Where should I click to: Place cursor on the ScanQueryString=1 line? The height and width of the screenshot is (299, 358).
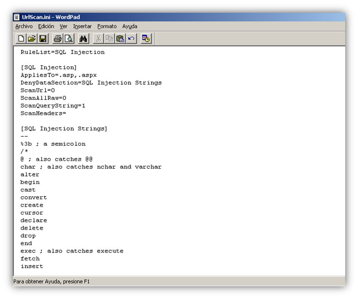pyautogui.click(x=53, y=106)
